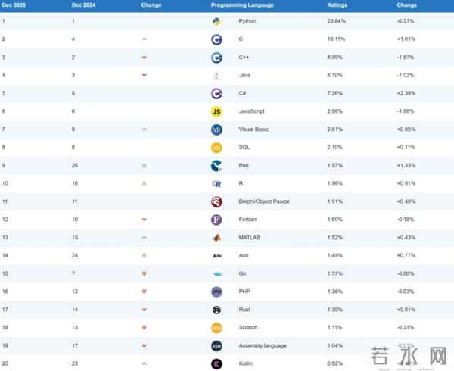454x371 pixels.
Task: Click the Delphi/Object Pascal logo
Action: [216, 201]
